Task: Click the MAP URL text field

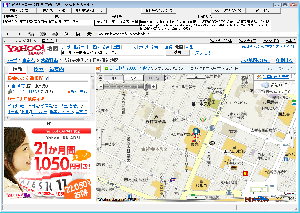Action: pos(206,25)
